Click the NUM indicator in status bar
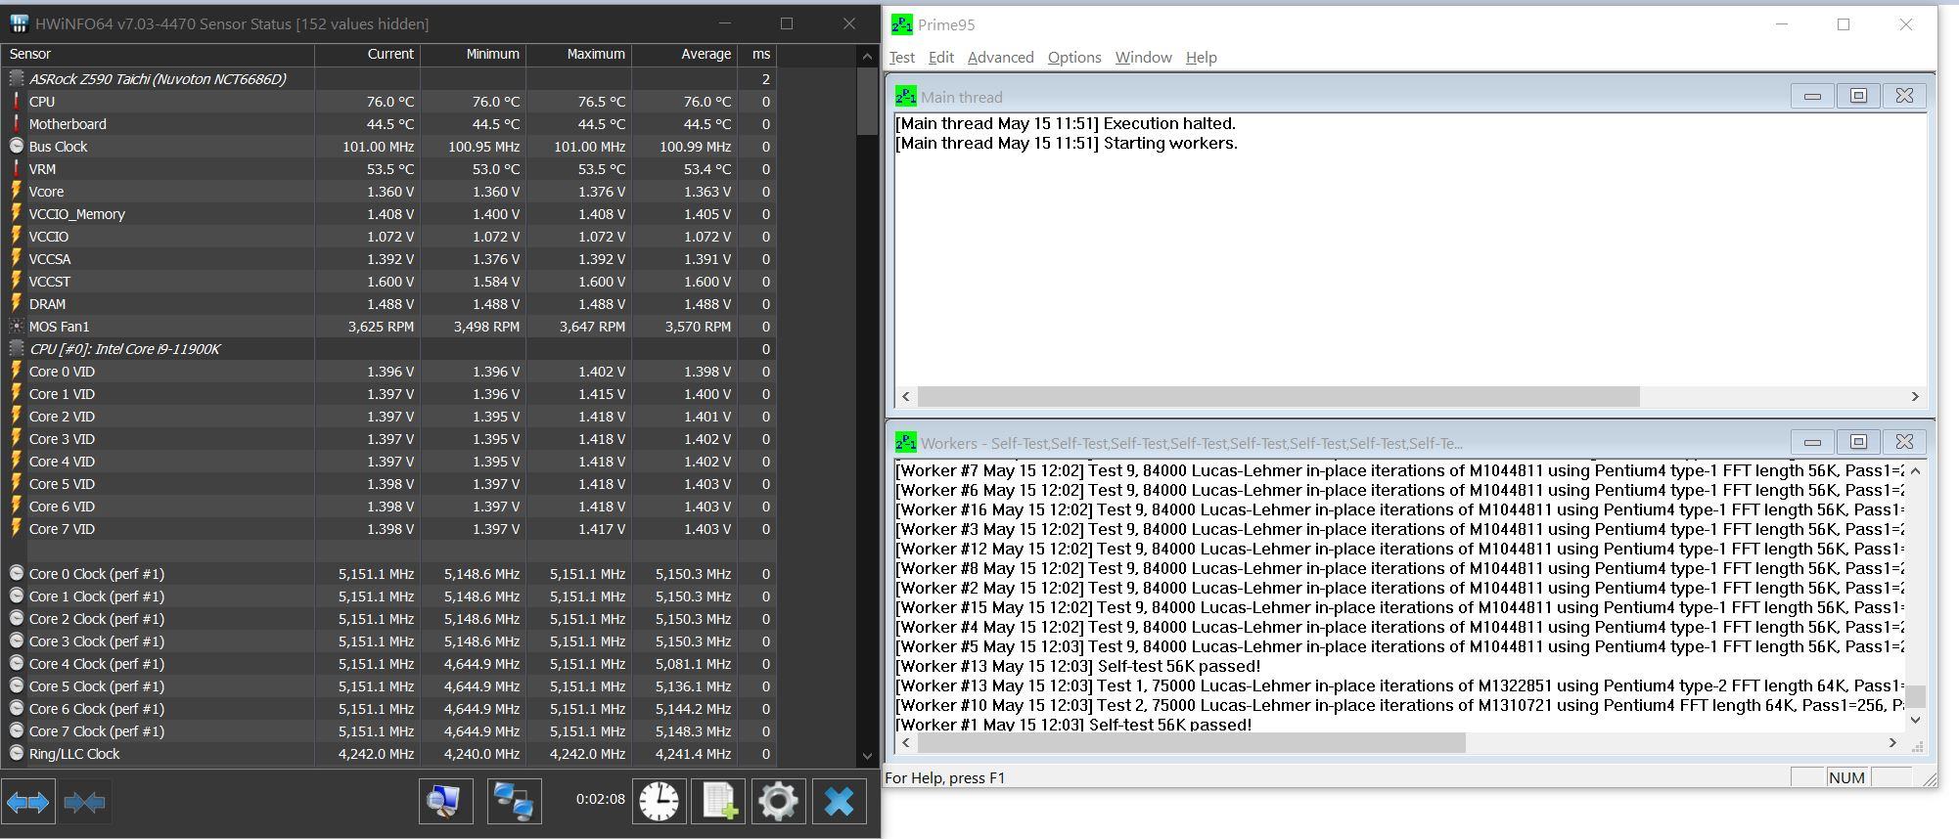Image resolution: width=1959 pixels, height=839 pixels. 1846,777
